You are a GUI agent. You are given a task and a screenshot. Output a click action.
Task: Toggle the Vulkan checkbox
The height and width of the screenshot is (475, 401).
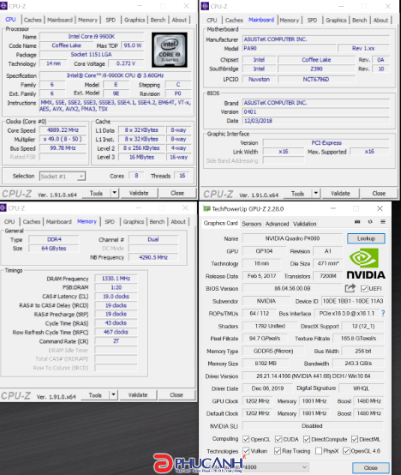click(246, 451)
